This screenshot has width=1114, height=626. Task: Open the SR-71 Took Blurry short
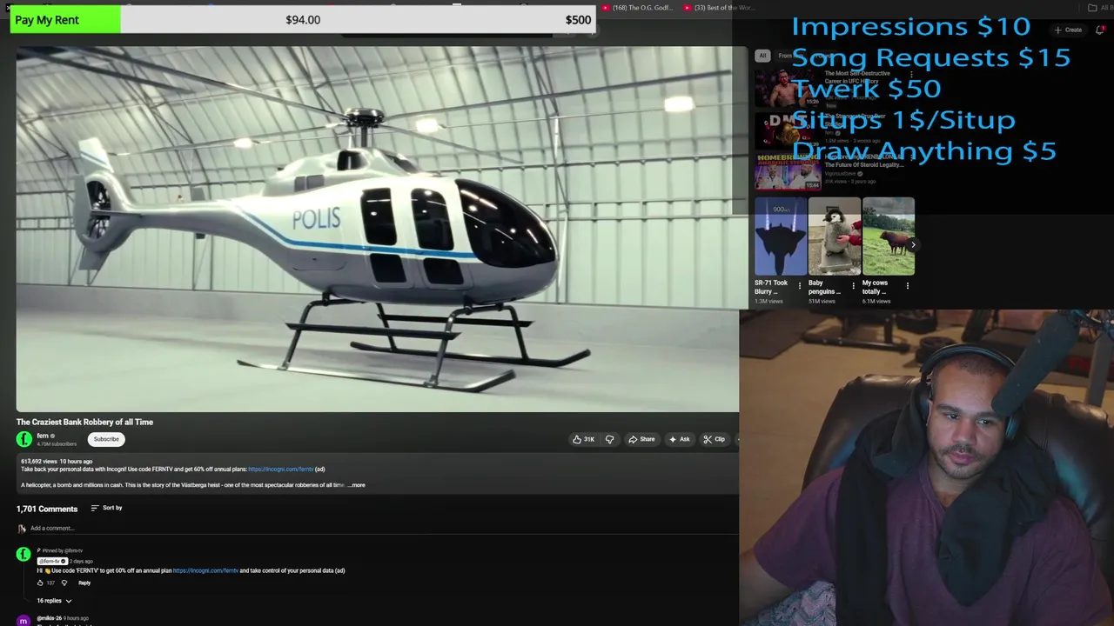(x=781, y=236)
